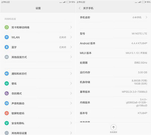Tap RAM value 3.00 GB
Viewport: 151px width, 135px height.
142,73
